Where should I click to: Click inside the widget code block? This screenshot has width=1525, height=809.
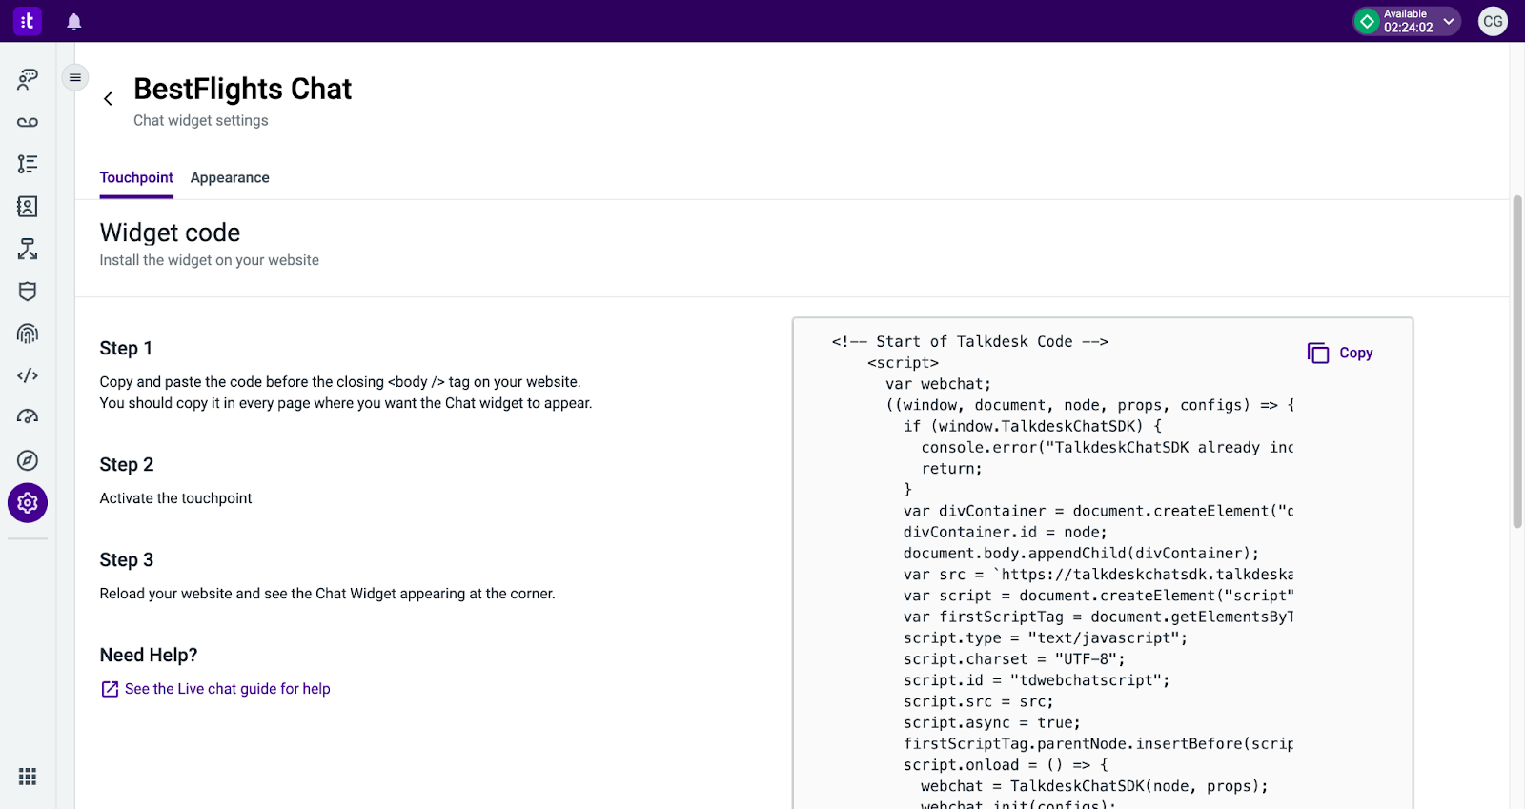point(1103,562)
